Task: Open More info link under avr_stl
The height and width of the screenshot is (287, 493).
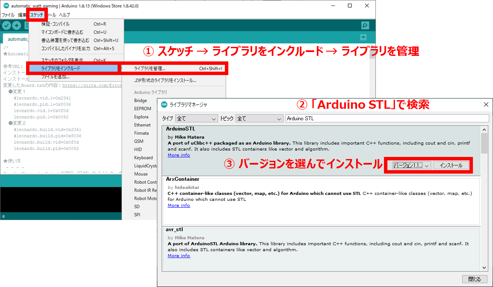Action: click(x=179, y=255)
